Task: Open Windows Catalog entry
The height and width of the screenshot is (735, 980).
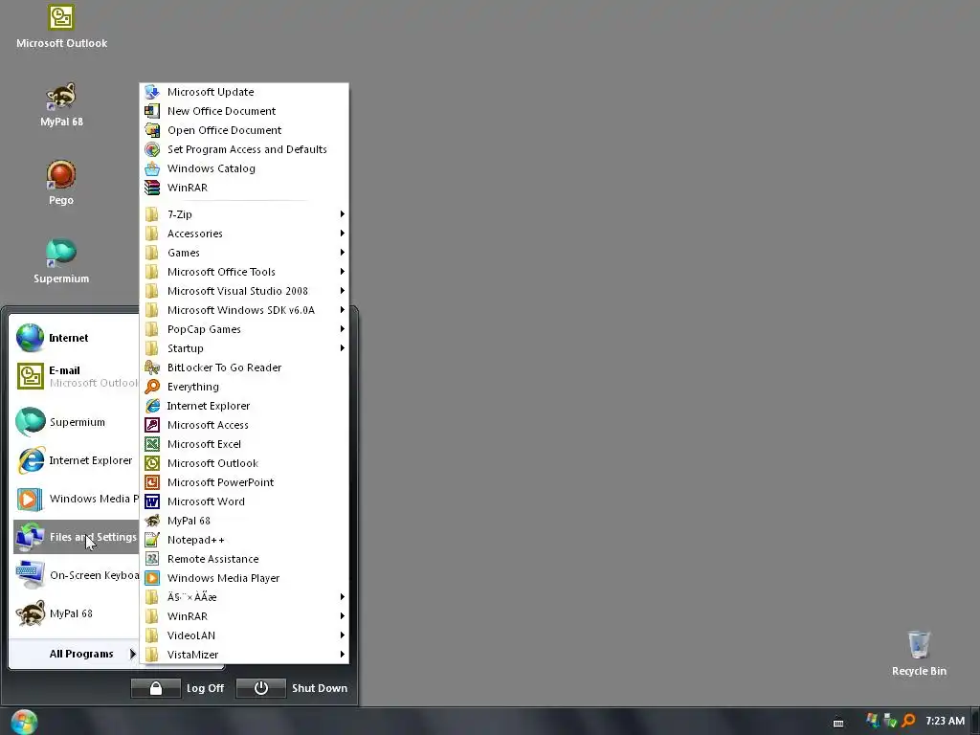Action: 244,168
